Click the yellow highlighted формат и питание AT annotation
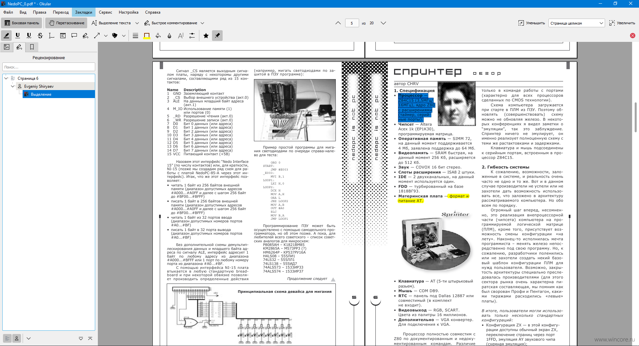 [x=433, y=198]
